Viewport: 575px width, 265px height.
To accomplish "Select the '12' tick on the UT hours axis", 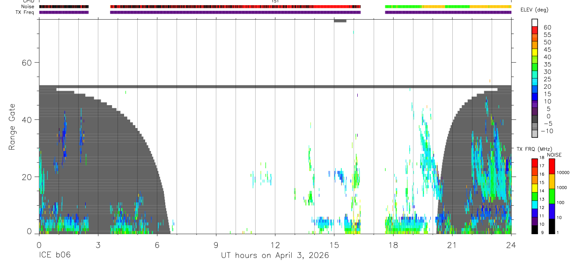I will [x=275, y=245].
